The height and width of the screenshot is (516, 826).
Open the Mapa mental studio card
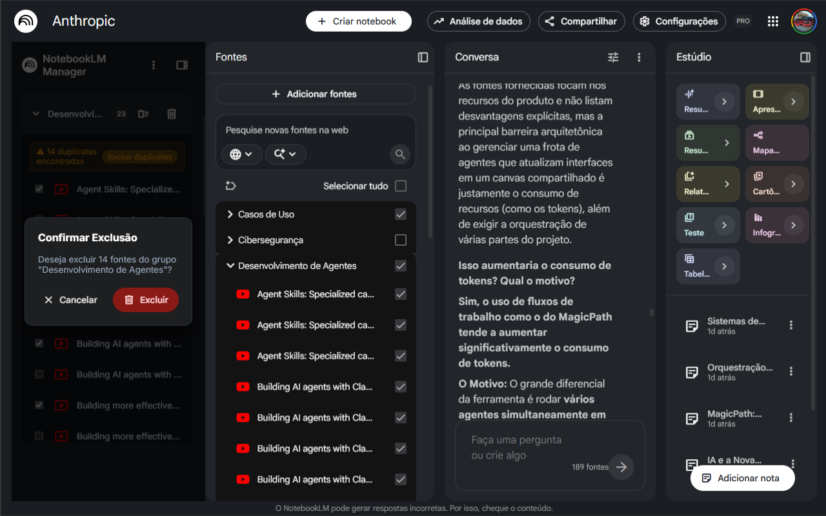(777, 143)
